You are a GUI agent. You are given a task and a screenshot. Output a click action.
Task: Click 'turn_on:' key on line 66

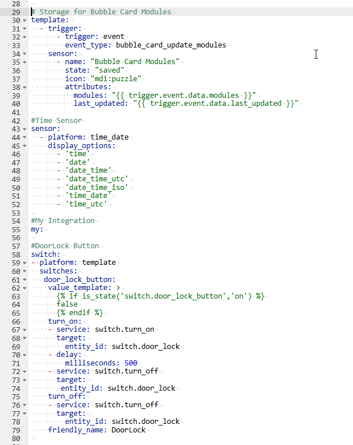tap(65, 321)
